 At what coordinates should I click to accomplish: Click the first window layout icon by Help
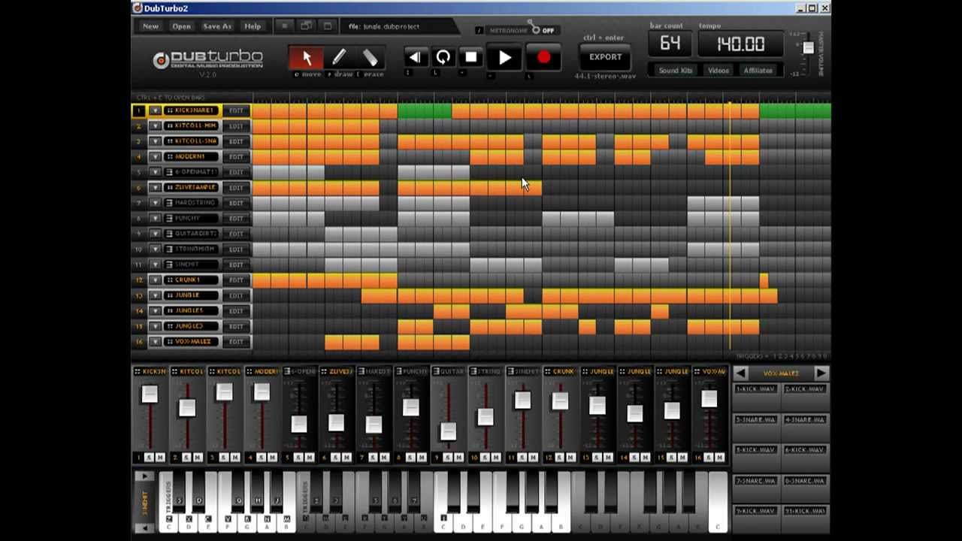[x=285, y=26]
